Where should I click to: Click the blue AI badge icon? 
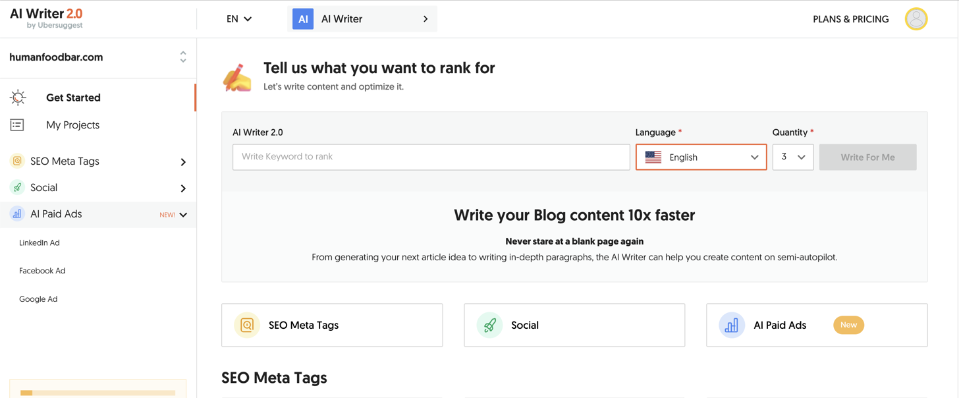coord(303,19)
